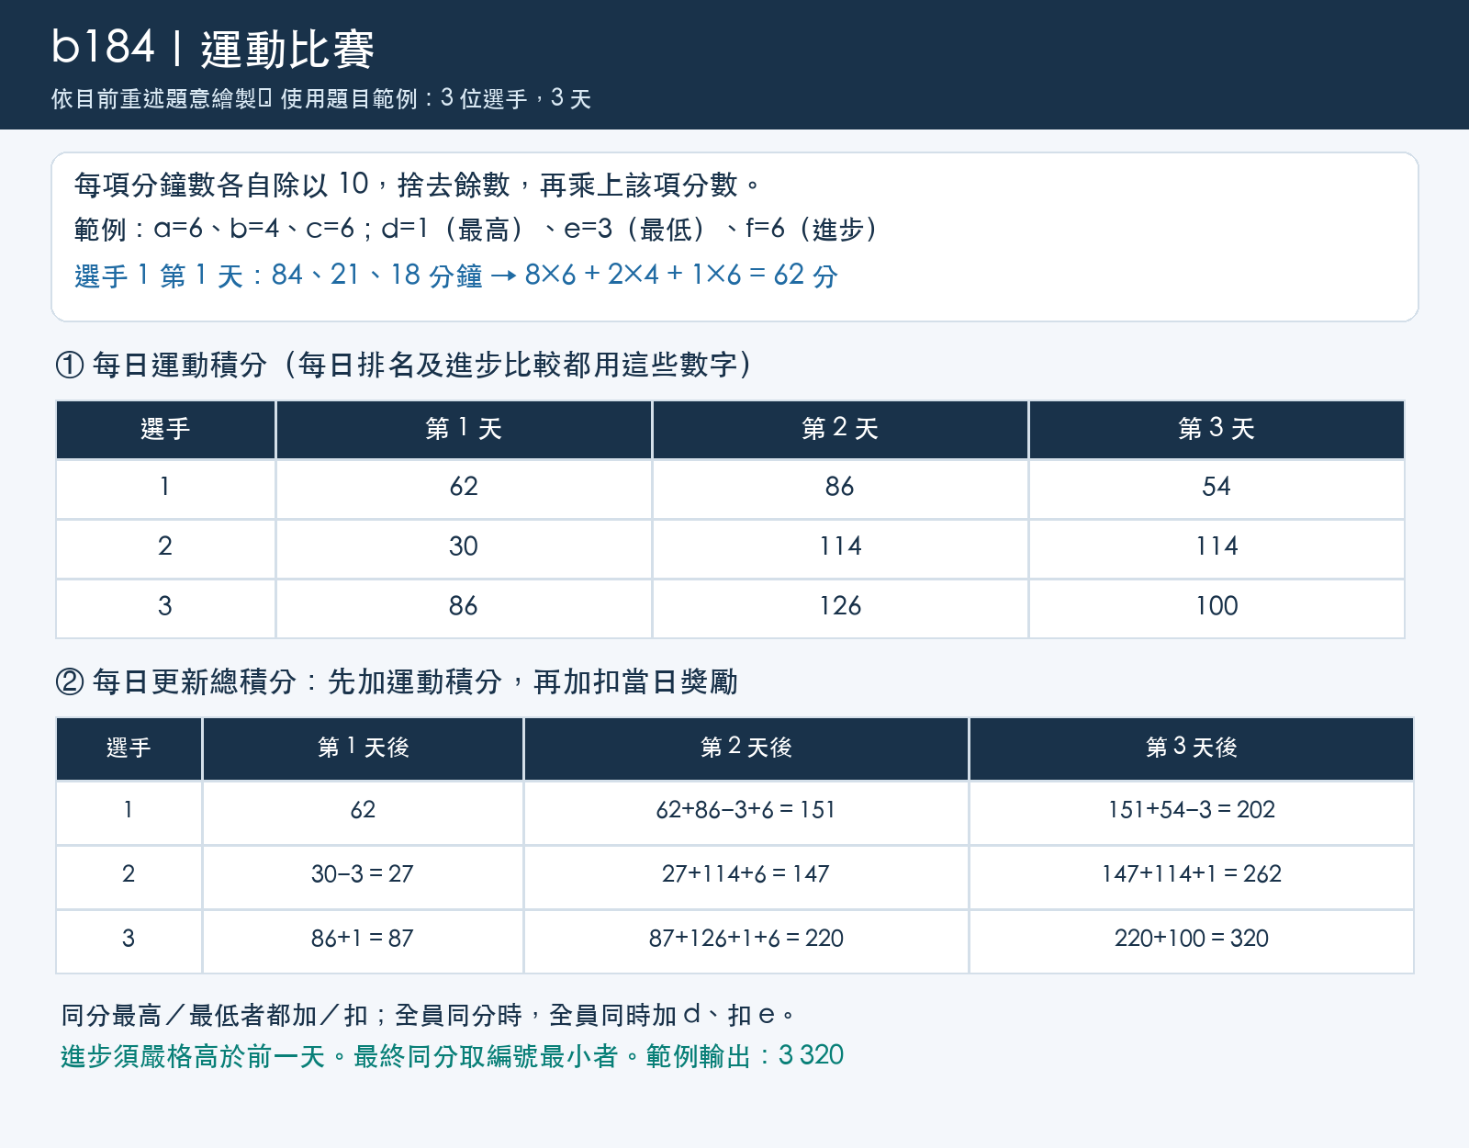The image size is (1469, 1148).
Task: Click the "第 1 天後" column header
Action: tap(363, 748)
